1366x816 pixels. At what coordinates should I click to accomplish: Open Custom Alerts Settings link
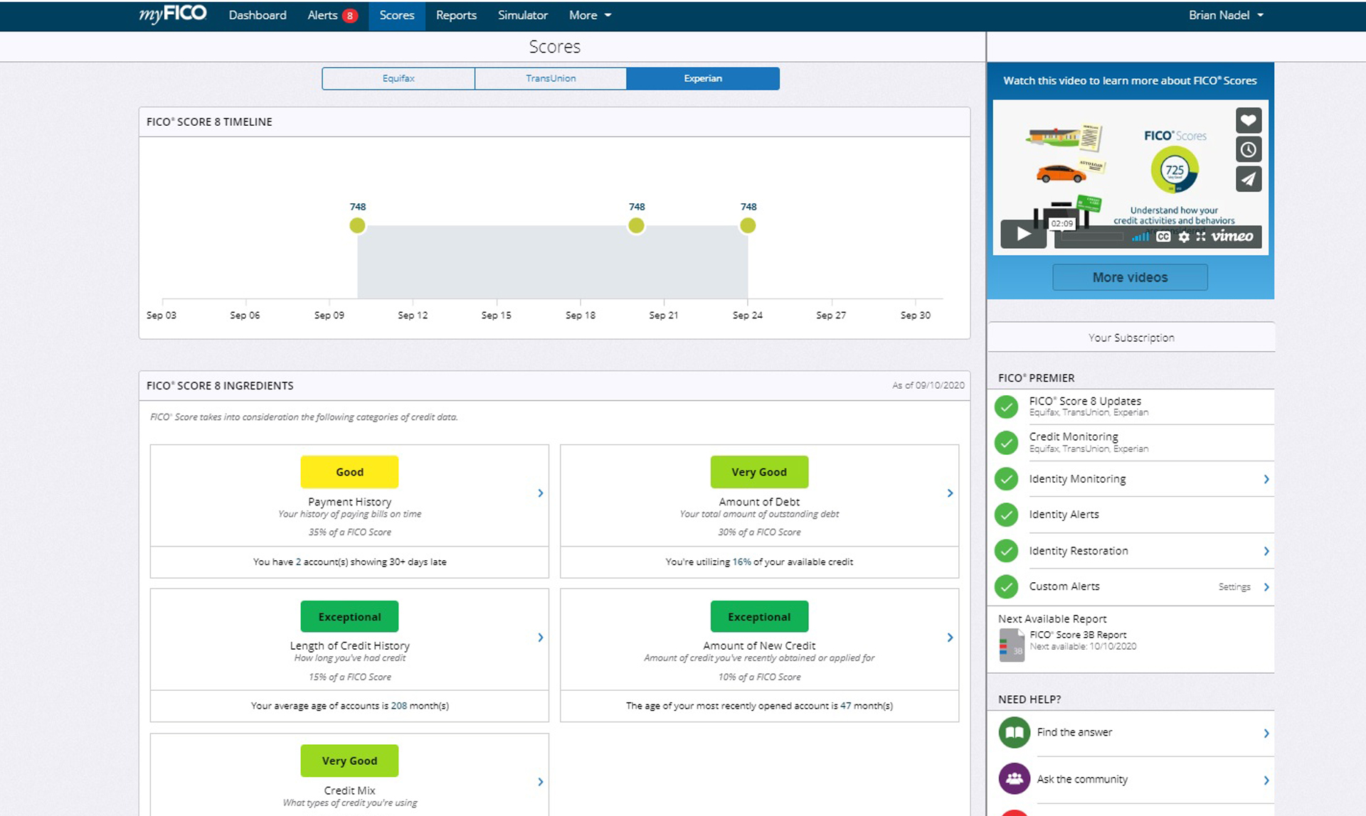click(x=1234, y=587)
